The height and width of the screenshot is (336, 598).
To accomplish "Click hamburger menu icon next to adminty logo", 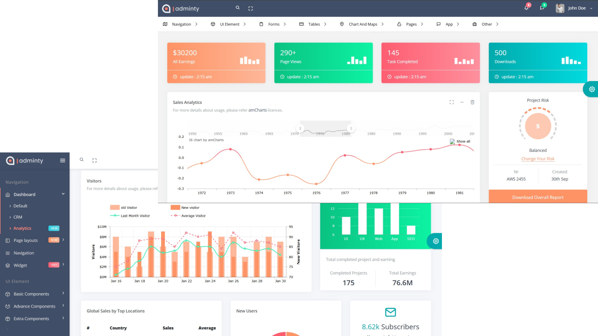I will click(62, 161).
